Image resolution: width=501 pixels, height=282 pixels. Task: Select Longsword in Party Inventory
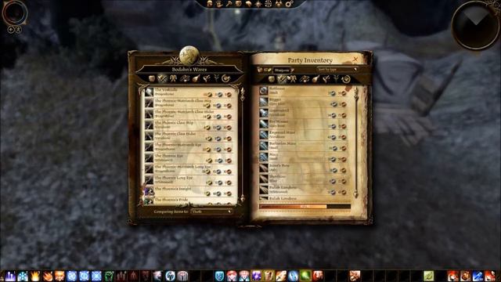pos(305,113)
